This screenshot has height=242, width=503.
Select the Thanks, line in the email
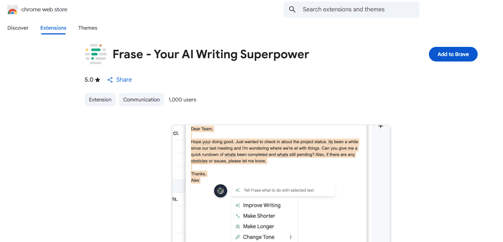click(x=199, y=174)
